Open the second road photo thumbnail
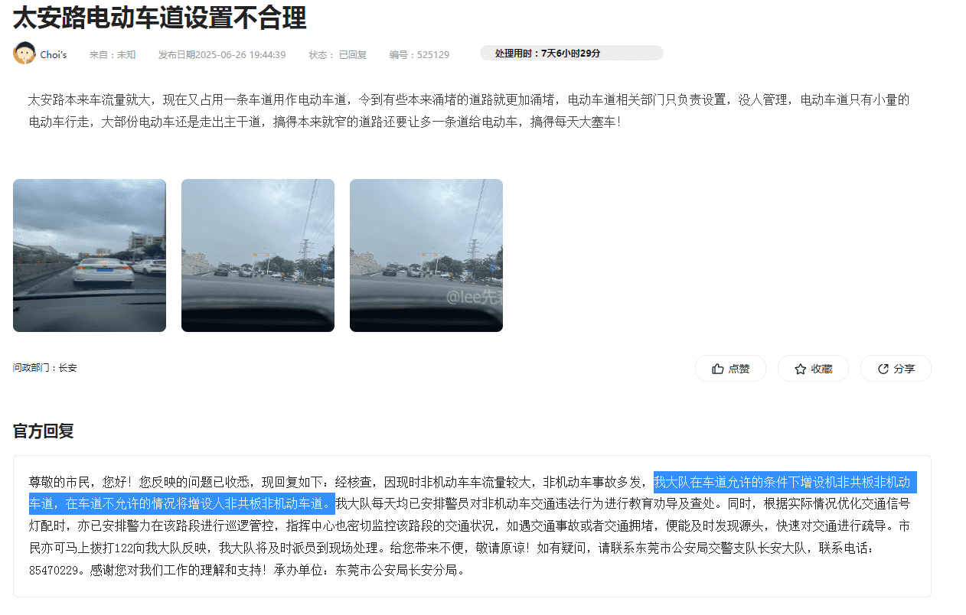This screenshot has height=615, width=966. point(258,255)
